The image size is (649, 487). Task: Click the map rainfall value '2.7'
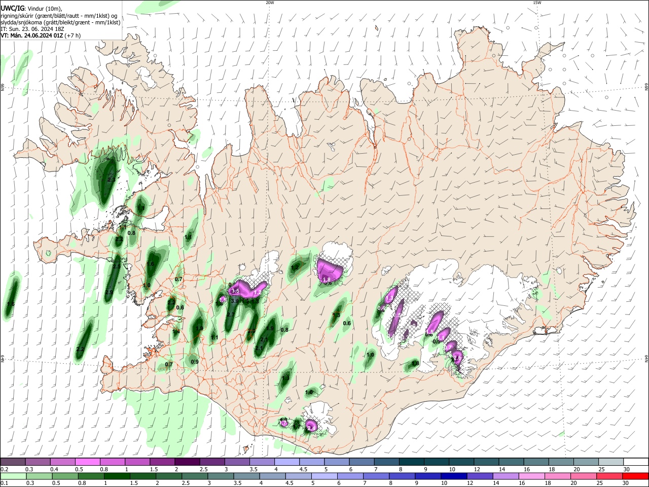231,315
